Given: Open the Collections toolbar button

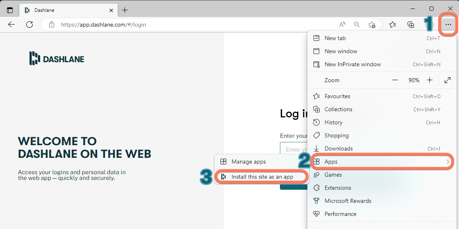Looking at the screenshot, I should click(411, 25).
